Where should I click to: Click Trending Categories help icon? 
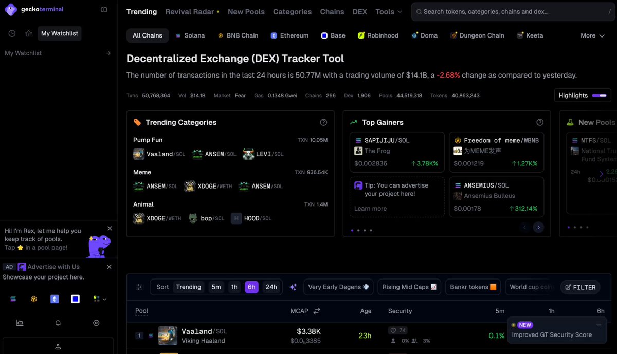tap(323, 122)
